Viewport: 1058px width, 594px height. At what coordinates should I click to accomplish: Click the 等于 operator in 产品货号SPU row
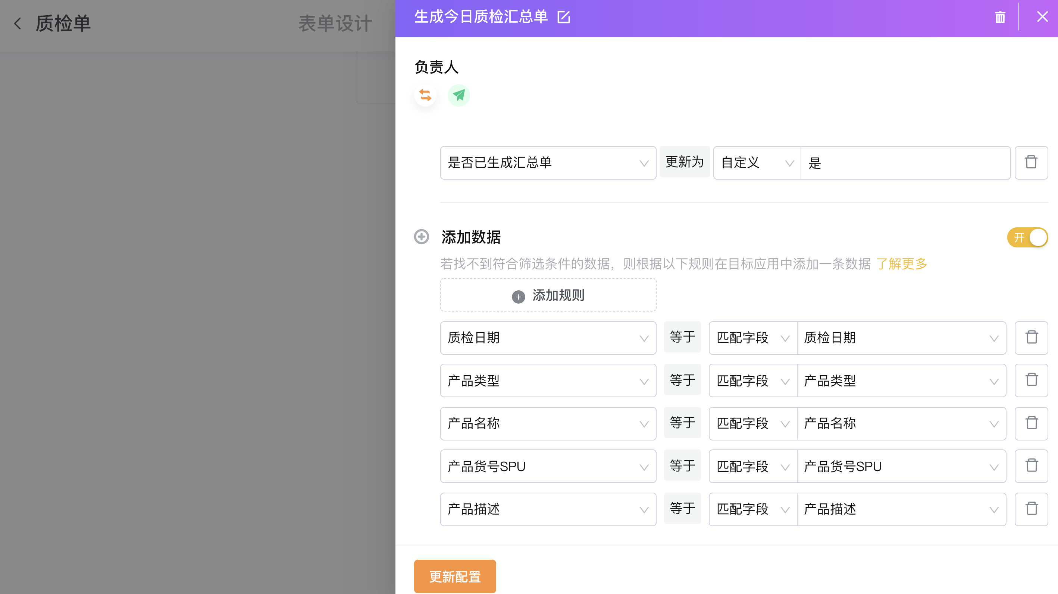pos(683,465)
